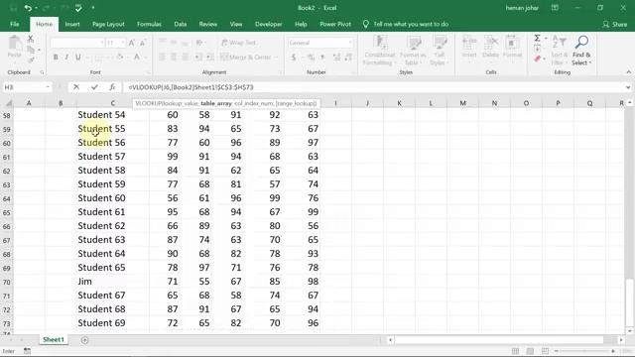This screenshot has height=357, width=635.
Task: Open the Name Box dropdown arrow
Action: [x=48, y=87]
